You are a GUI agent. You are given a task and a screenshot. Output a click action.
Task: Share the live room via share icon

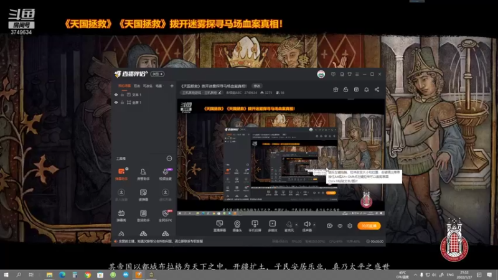(x=377, y=90)
